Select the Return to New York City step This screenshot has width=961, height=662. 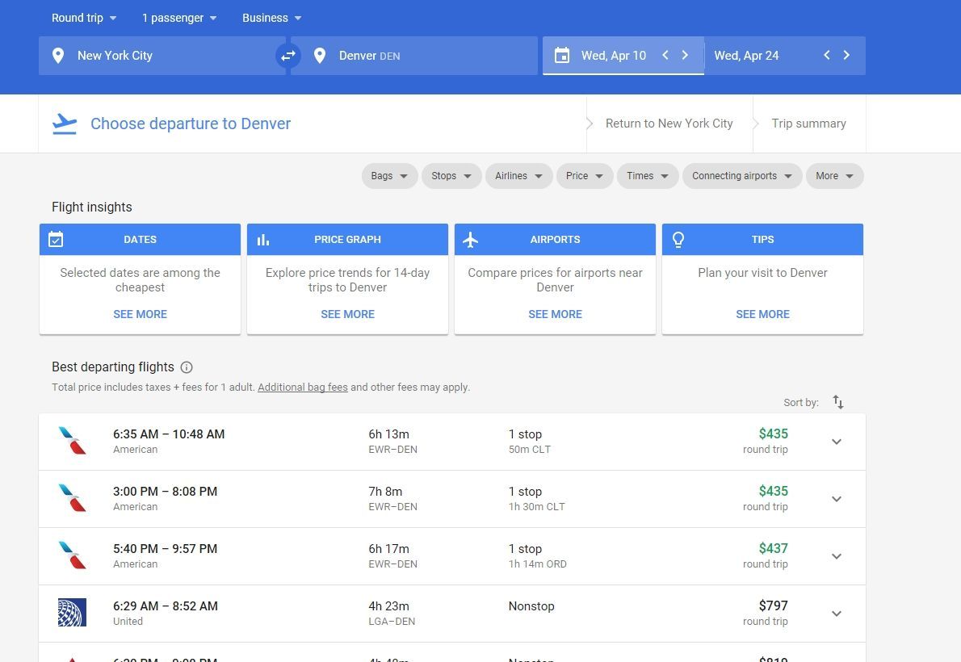point(669,124)
